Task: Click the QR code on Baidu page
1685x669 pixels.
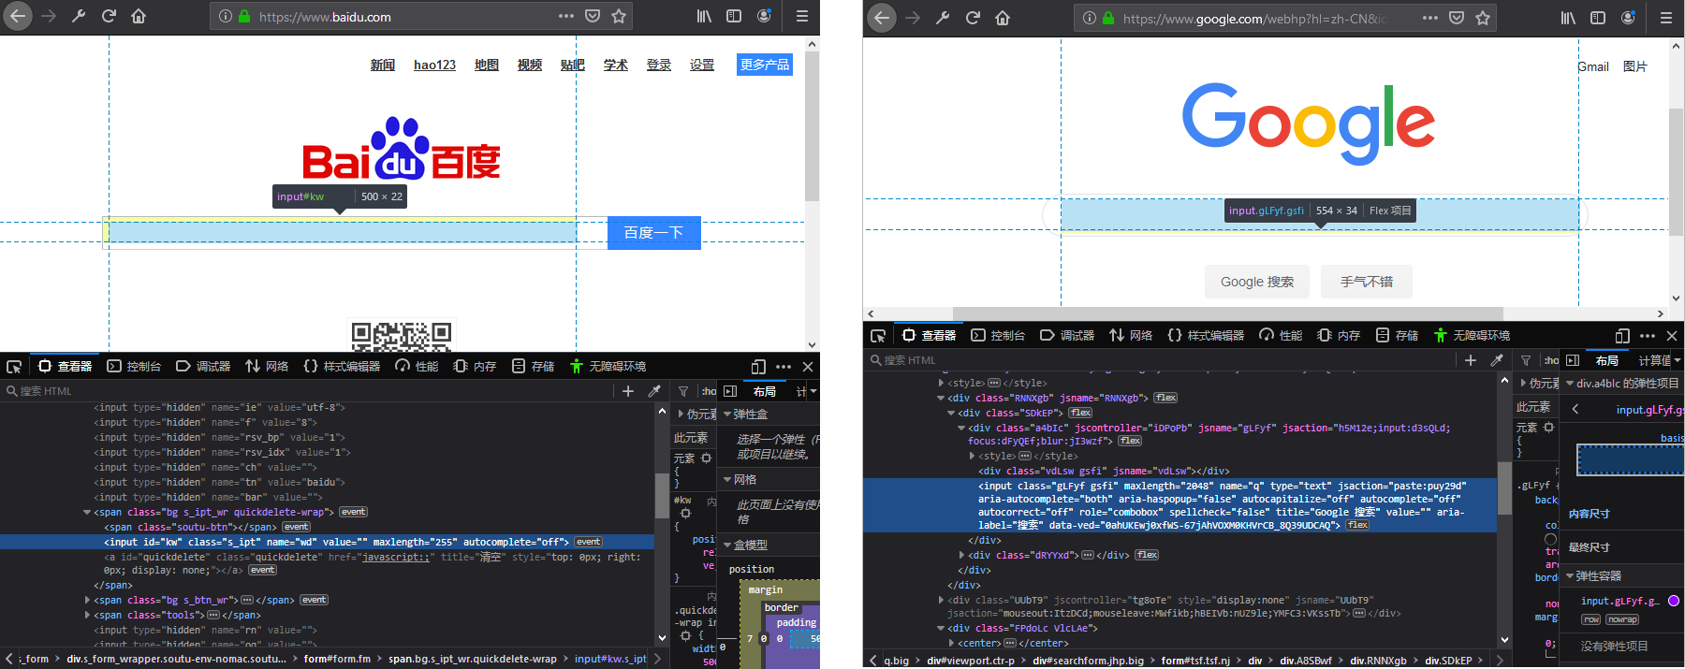Action: pyautogui.click(x=402, y=337)
